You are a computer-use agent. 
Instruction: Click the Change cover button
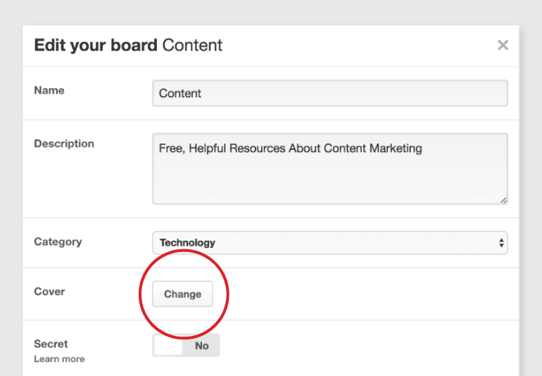coord(182,294)
